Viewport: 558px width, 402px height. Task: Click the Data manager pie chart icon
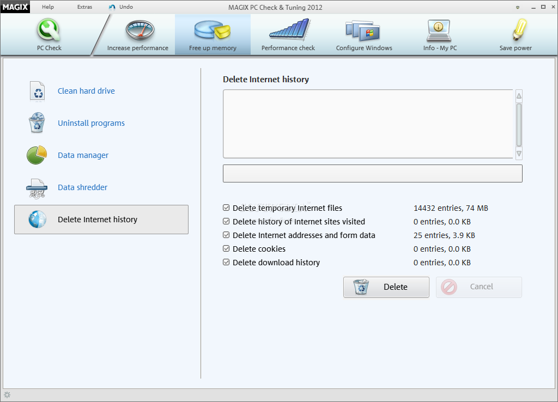37,155
